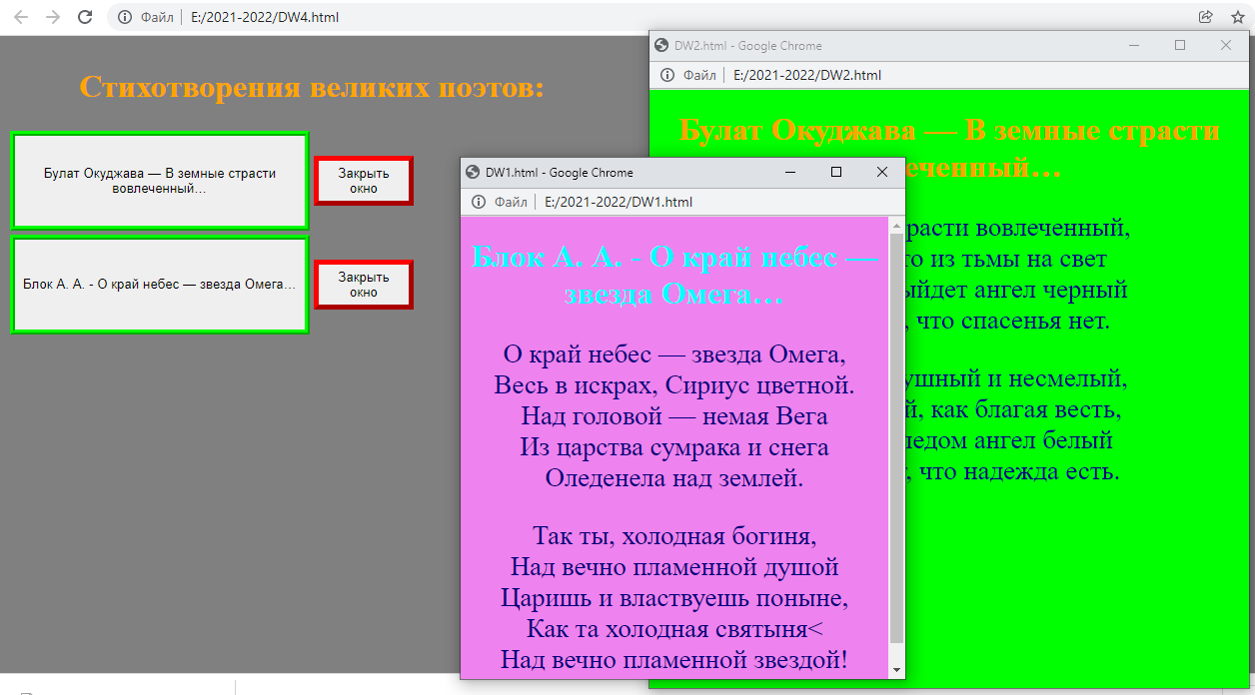Bookmark this page with the star icon

[x=1237, y=17]
